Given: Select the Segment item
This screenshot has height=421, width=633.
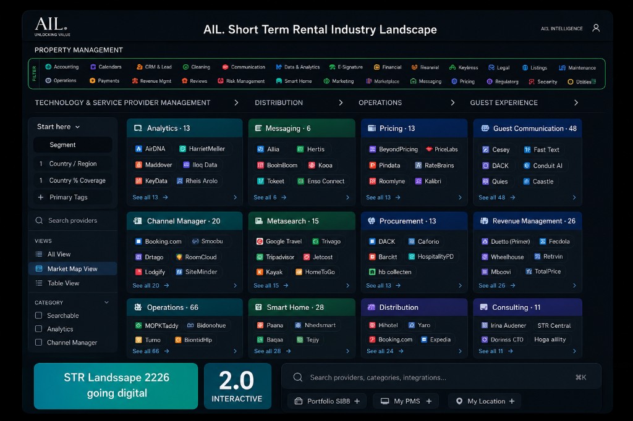Looking at the screenshot, I should pyautogui.click(x=73, y=145).
